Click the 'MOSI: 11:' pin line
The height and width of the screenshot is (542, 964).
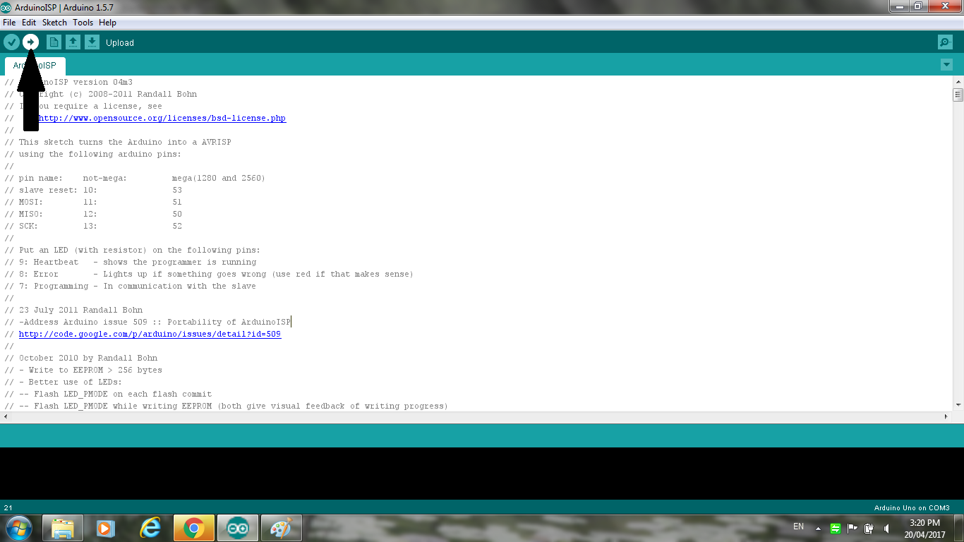coord(93,202)
